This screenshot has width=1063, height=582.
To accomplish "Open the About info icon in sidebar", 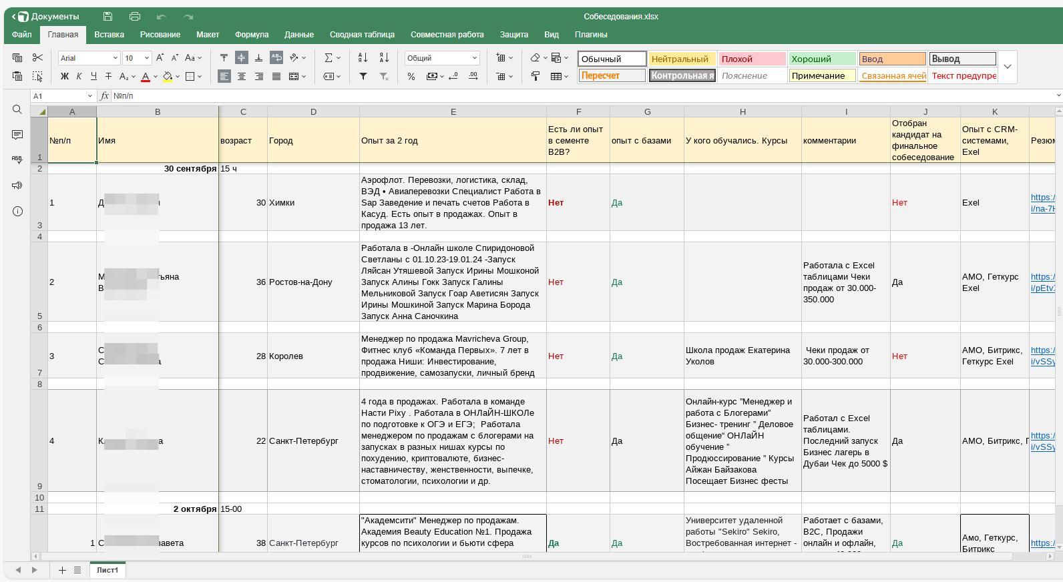I will pyautogui.click(x=17, y=211).
